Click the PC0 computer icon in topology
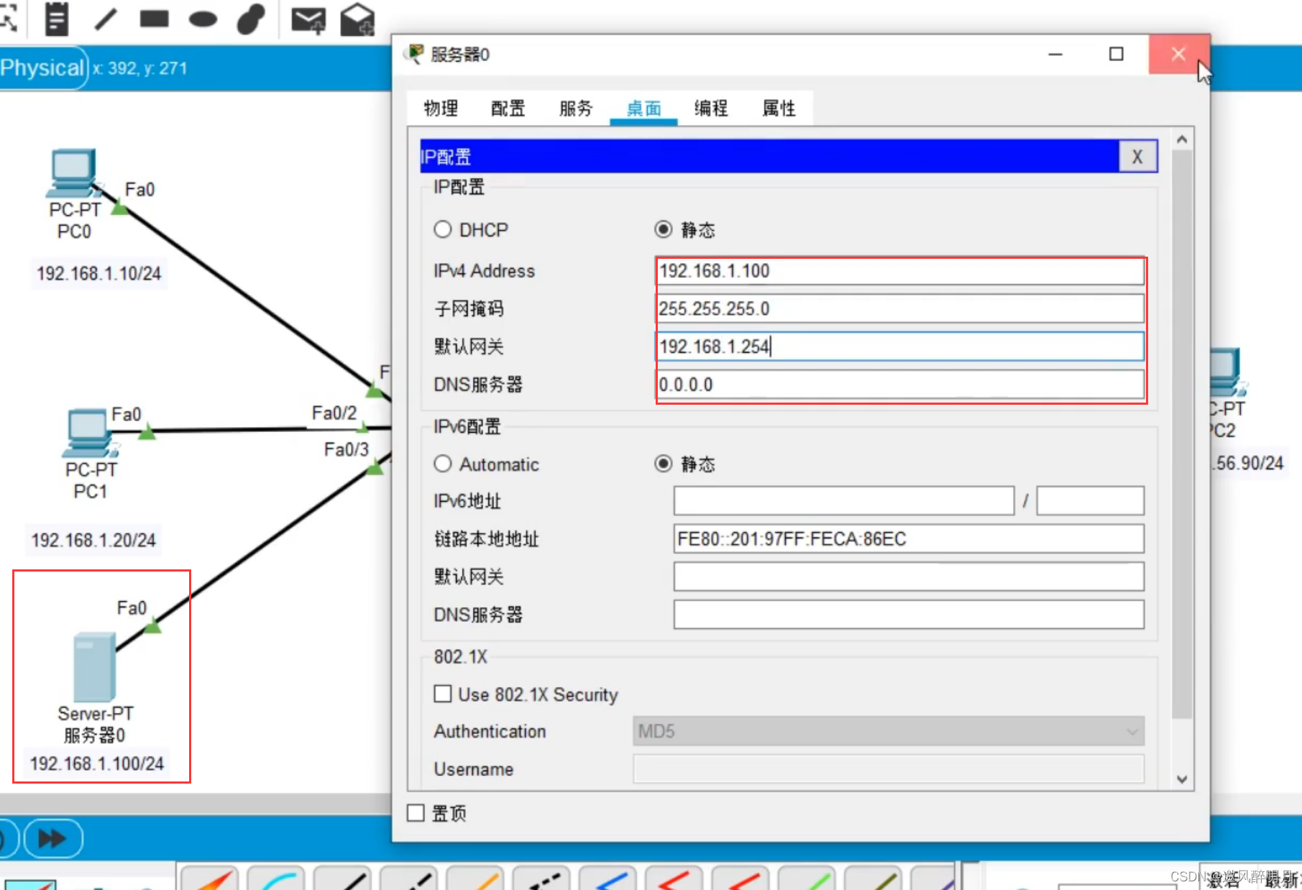Viewport: 1302px width, 890px height. 72,173
